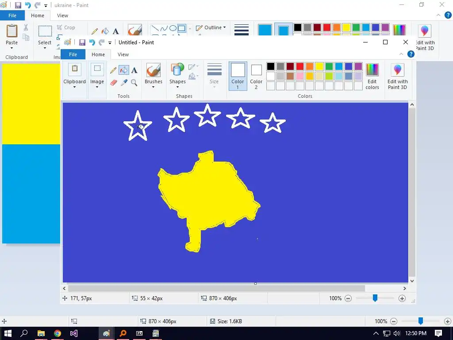Open the Size dropdown

point(214,87)
